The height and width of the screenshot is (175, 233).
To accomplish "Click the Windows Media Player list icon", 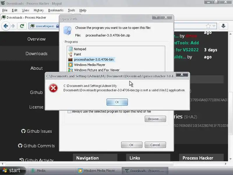I will tap(70, 65).
